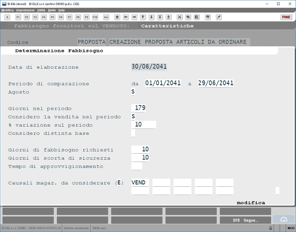Click the gauge icon button at bottom right
The height and width of the screenshot is (232, 296).
point(284,220)
